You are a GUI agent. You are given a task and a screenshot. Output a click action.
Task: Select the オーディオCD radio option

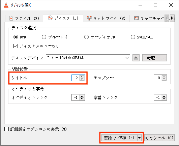pos(86,37)
